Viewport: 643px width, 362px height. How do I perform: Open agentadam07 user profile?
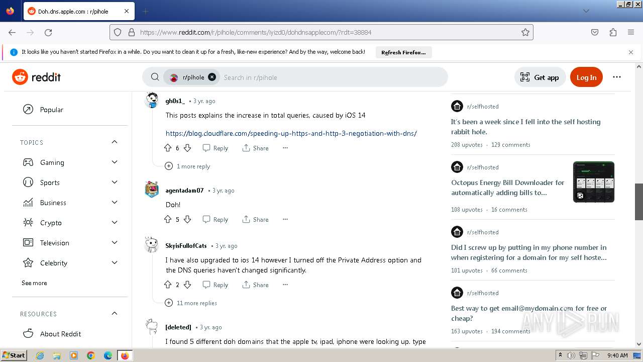[184, 191]
